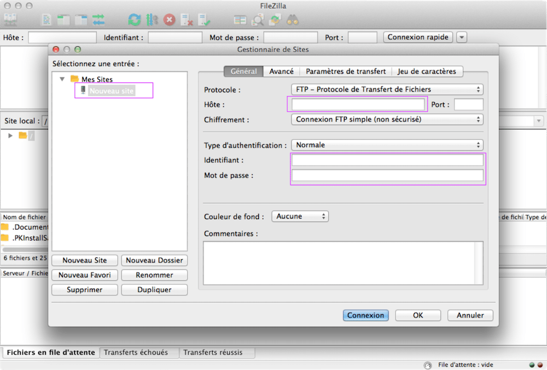Open the Jeu de caractères tab
Screen dimensions: 547x370
[427, 72]
